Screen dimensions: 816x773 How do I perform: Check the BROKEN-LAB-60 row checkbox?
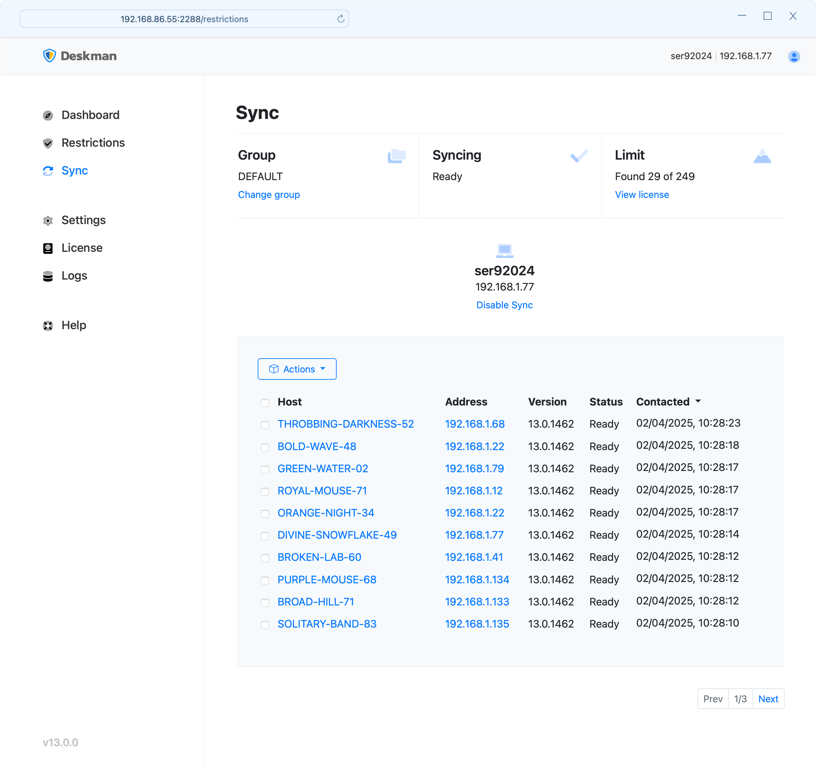tap(265, 558)
